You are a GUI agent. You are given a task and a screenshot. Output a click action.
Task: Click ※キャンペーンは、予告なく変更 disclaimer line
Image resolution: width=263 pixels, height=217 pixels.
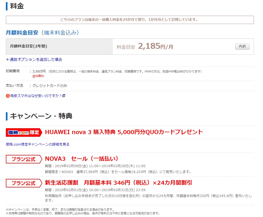(60, 210)
